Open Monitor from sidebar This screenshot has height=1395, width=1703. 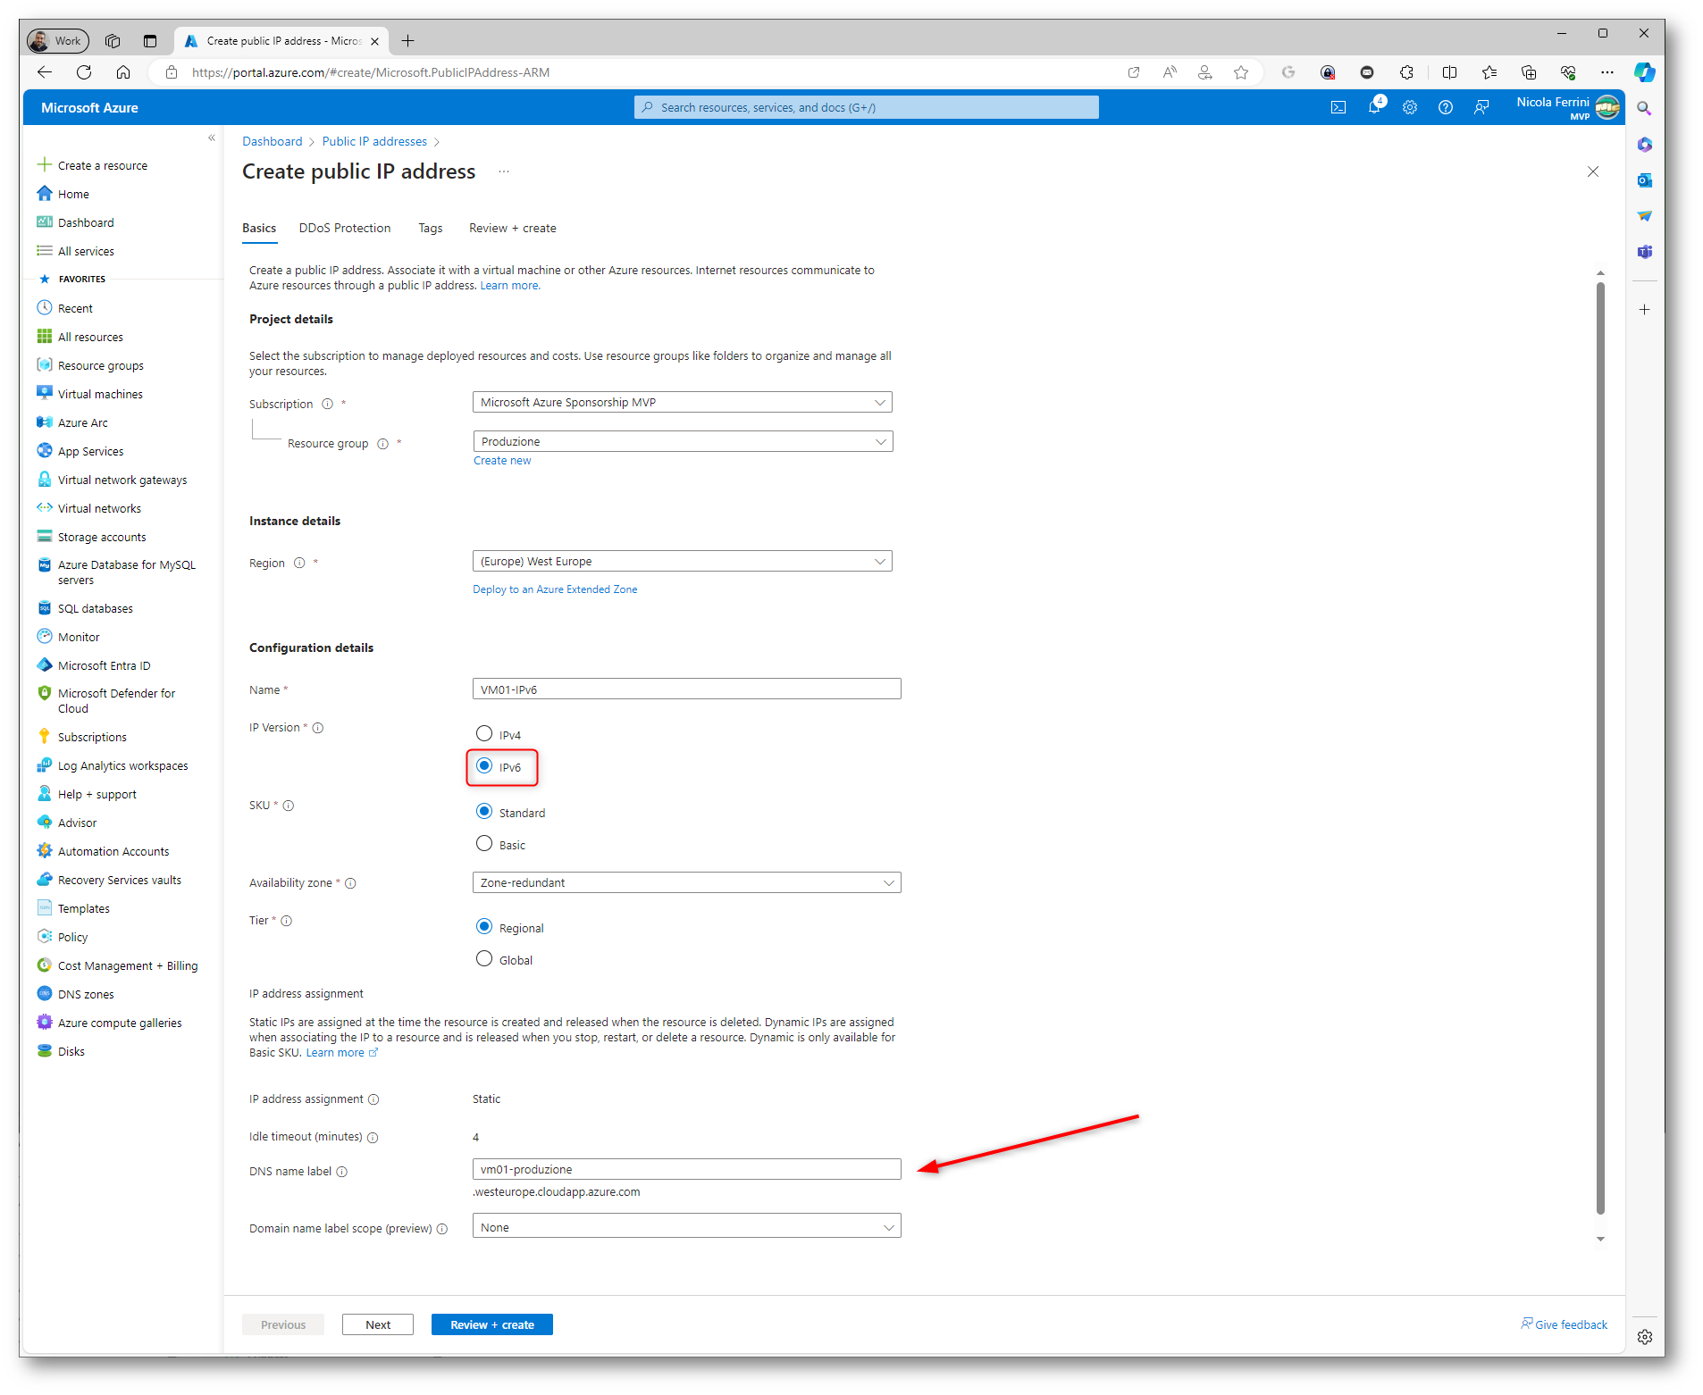79,637
